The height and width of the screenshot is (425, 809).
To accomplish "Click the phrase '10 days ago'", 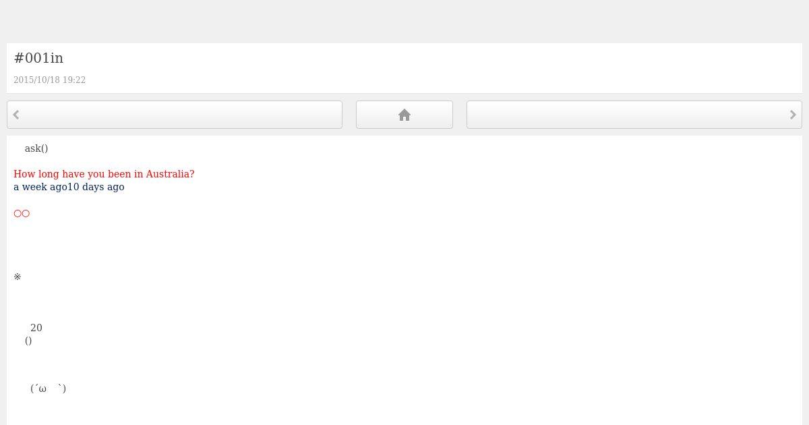I will click(x=96, y=187).
